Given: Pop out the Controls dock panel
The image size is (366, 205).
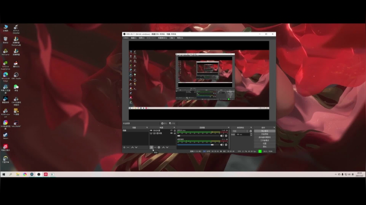Looking at the screenshot, I should [274, 128].
